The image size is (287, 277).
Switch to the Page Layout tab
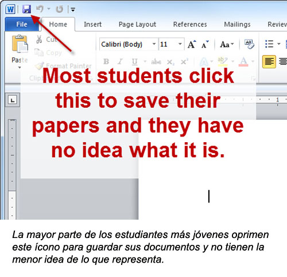(x=137, y=24)
